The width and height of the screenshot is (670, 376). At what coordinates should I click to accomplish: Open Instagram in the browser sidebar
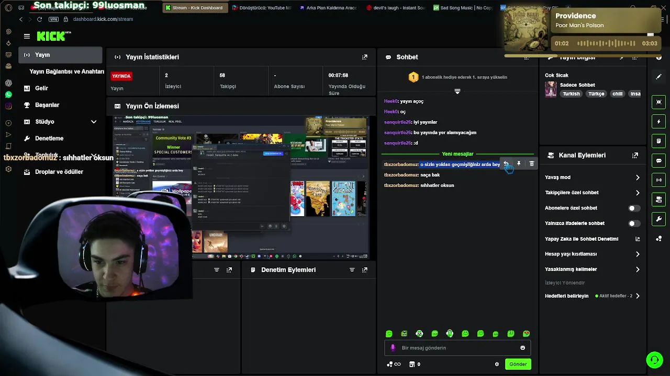[x=8, y=106]
